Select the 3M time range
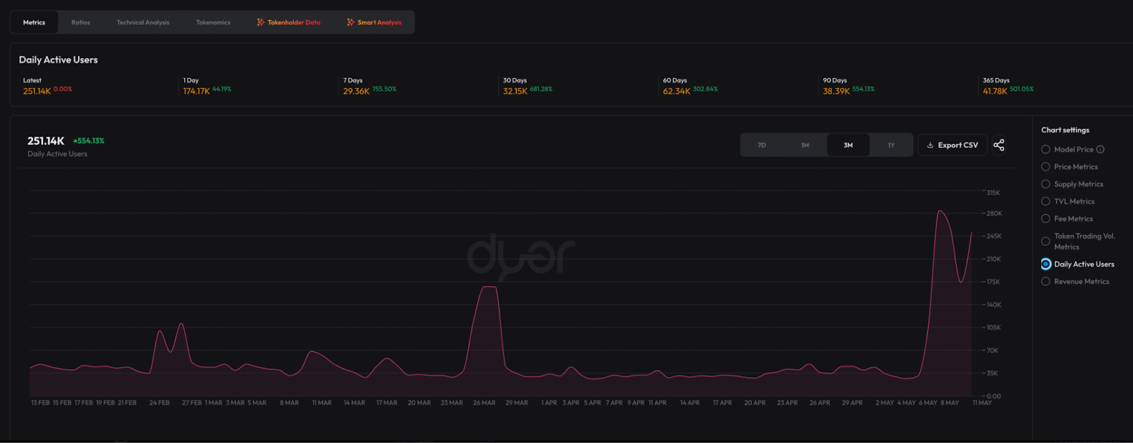 tap(848, 145)
